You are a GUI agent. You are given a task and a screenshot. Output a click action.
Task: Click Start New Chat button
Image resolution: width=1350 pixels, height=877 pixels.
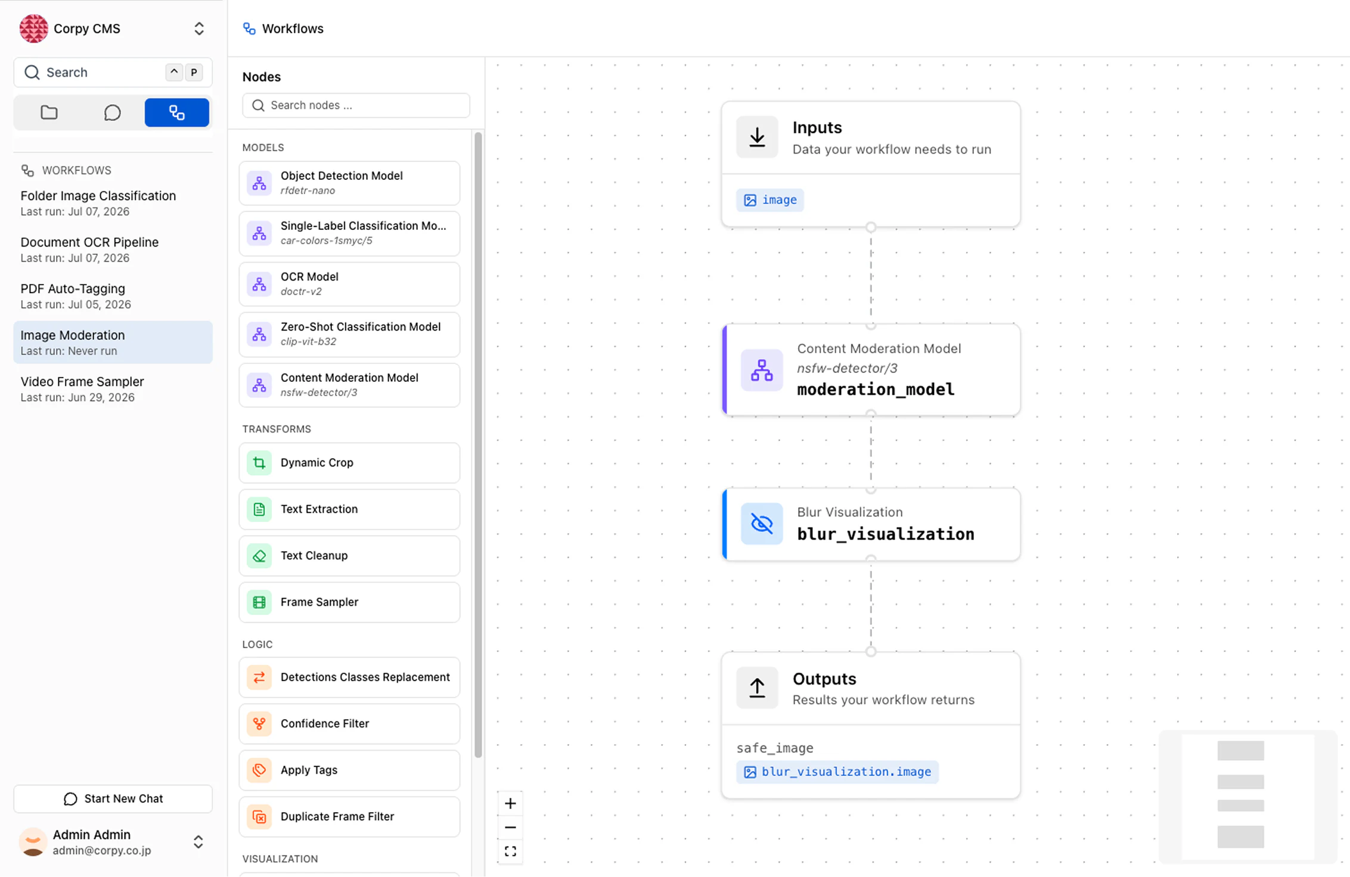coord(113,798)
